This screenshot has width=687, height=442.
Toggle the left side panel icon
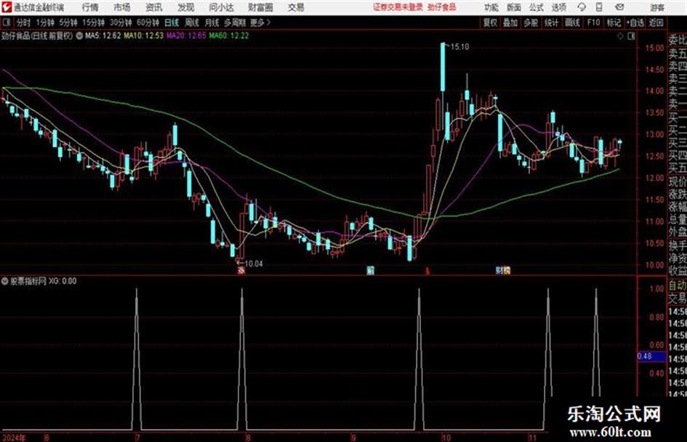coord(6,22)
